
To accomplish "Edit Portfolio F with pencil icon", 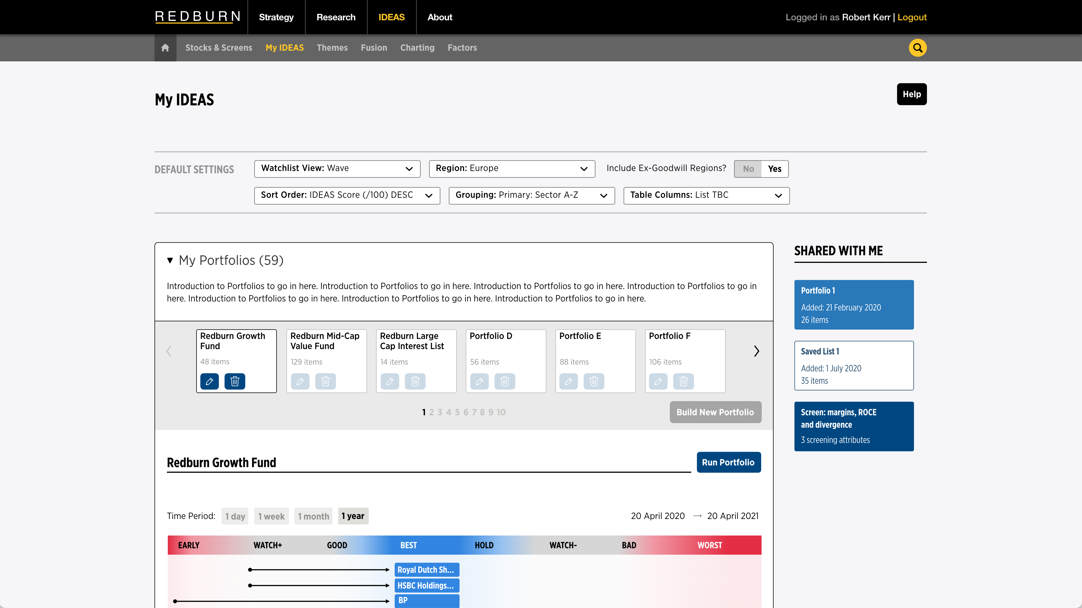I will click(658, 381).
